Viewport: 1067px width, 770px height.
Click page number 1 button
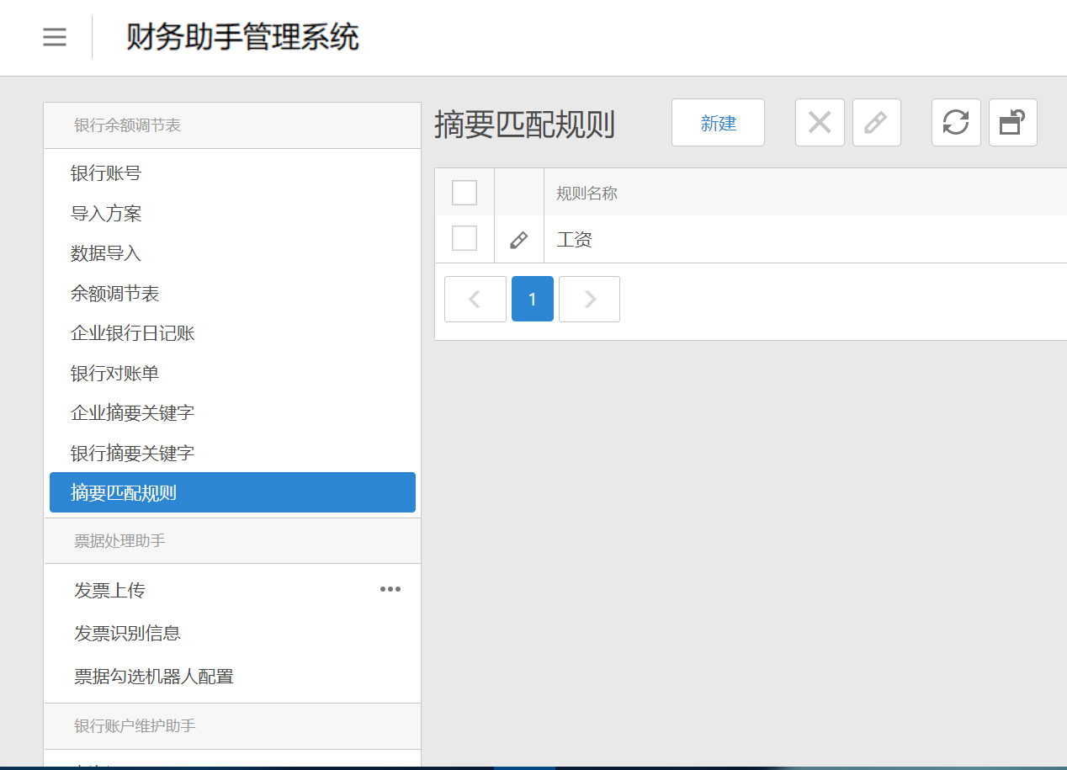532,299
